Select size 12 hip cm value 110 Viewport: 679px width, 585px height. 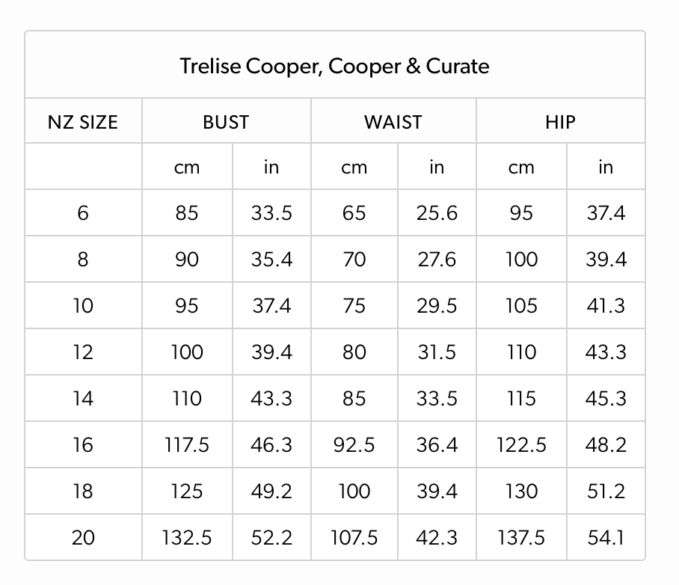pos(521,352)
